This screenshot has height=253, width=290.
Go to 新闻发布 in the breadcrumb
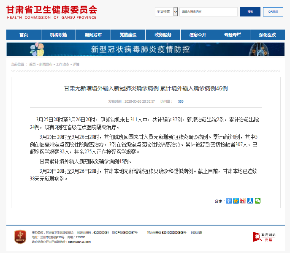coord(46,64)
